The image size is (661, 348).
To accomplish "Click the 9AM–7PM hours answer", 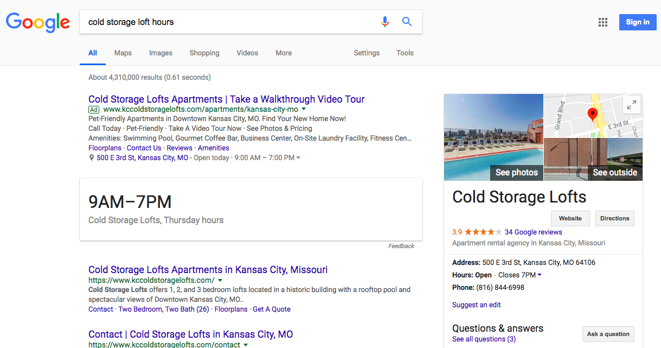I will point(130,203).
